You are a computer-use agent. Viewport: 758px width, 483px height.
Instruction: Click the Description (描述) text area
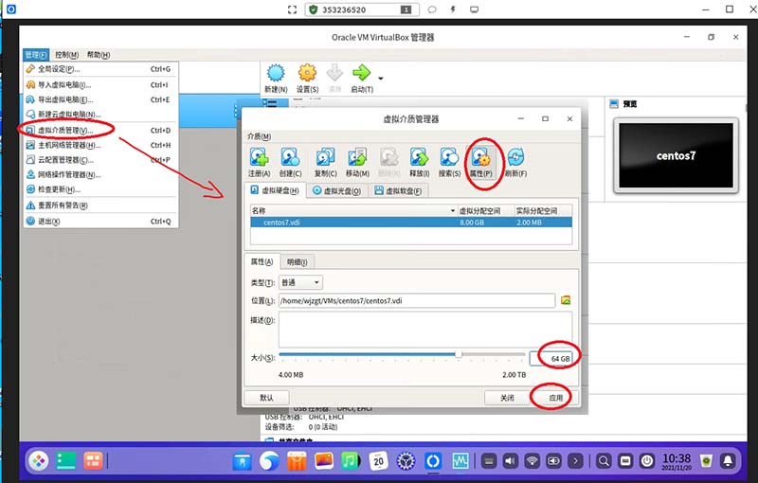[425, 330]
